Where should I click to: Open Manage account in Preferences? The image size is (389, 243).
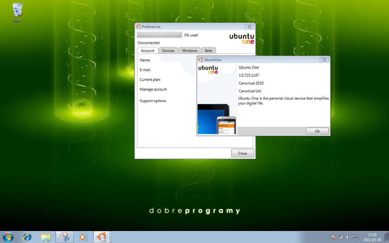(x=153, y=89)
